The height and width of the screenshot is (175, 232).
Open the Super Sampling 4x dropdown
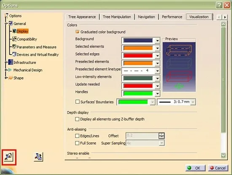point(162,143)
